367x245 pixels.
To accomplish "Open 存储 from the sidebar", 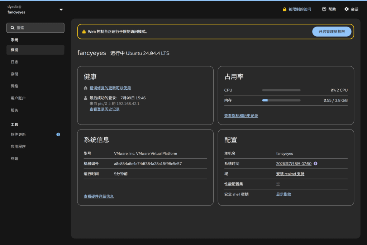I will coord(35,74).
